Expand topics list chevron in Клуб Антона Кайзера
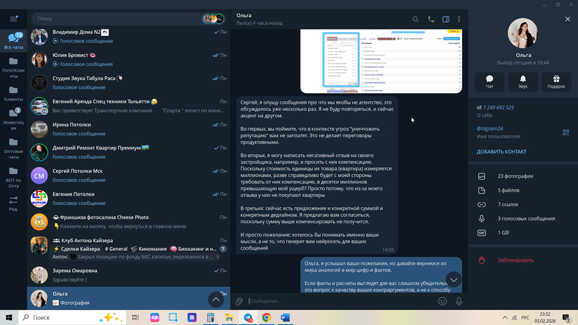 tap(217, 257)
